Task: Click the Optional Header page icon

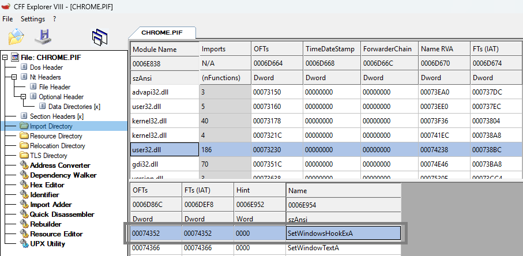Action: 33,97
